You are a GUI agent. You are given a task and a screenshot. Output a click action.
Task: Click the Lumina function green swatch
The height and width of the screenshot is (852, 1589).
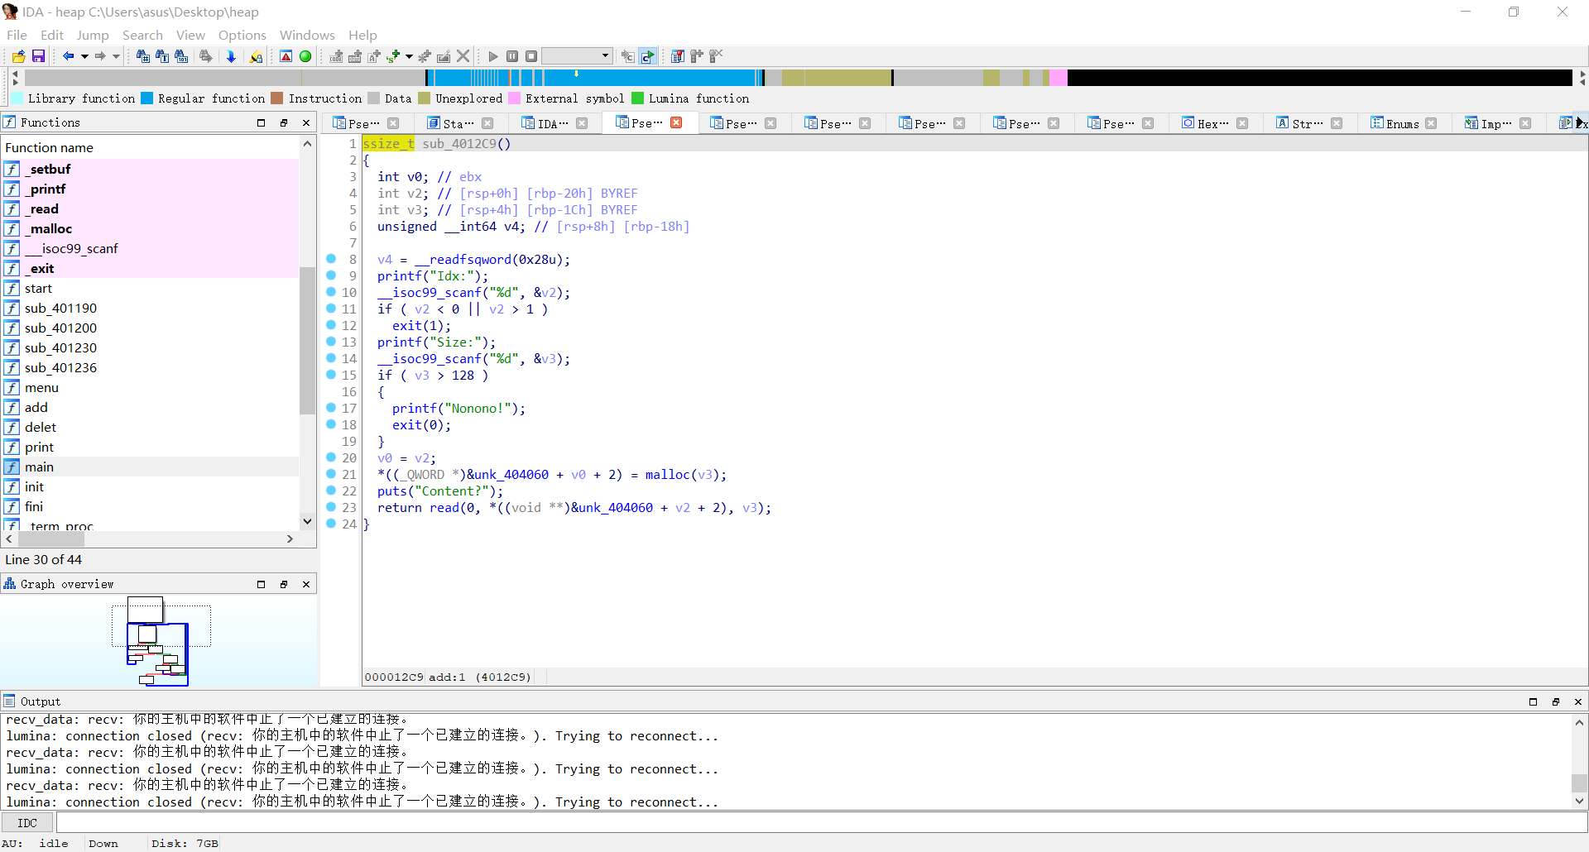point(638,98)
